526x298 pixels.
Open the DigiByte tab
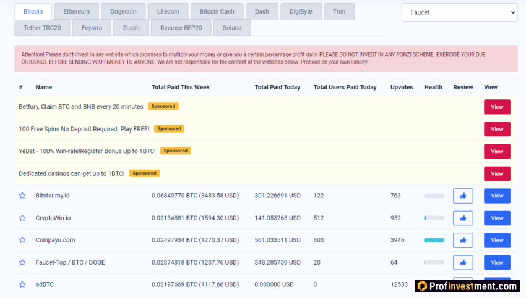pos(301,11)
